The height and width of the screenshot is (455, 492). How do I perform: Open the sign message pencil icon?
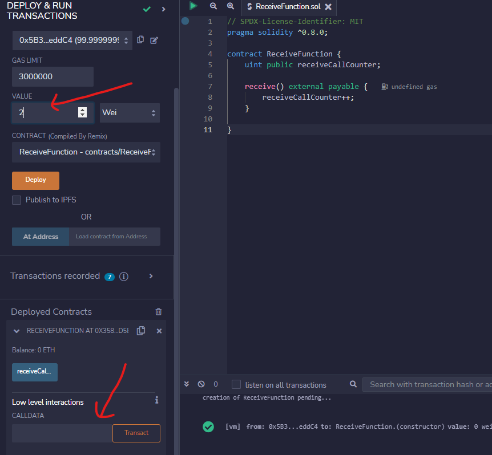tap(153, 40)
